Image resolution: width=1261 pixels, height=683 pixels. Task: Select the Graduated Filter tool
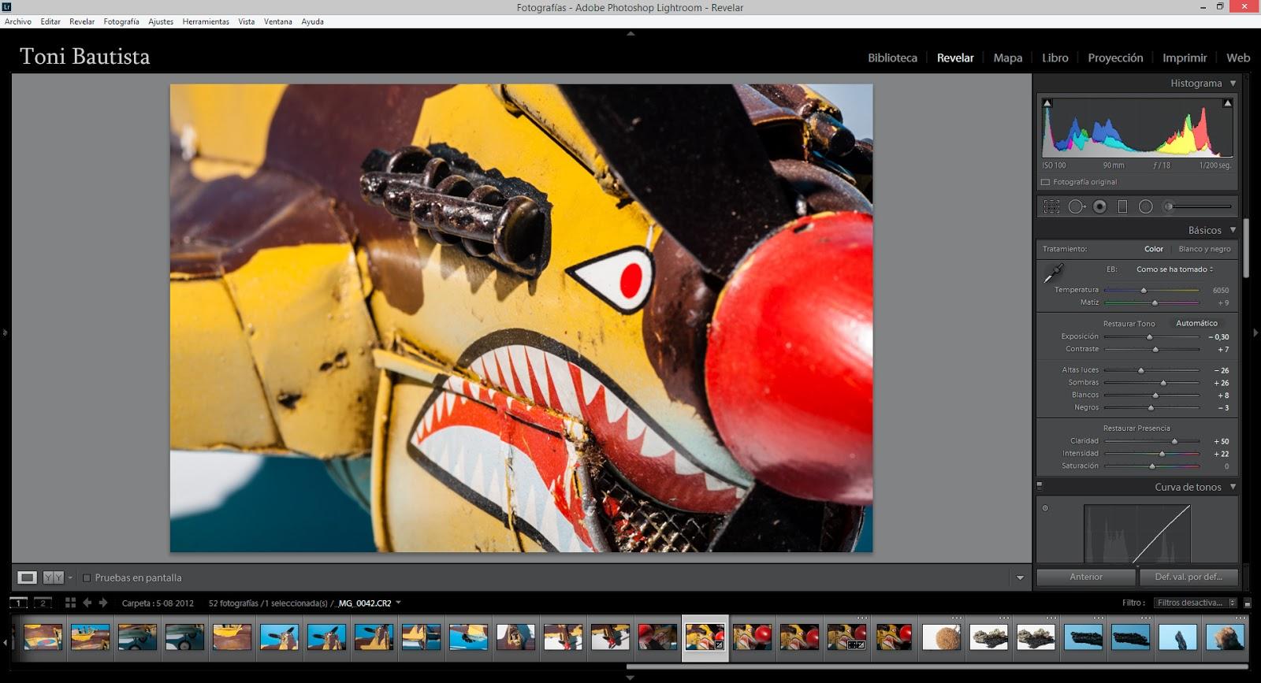click(1122, 206)
